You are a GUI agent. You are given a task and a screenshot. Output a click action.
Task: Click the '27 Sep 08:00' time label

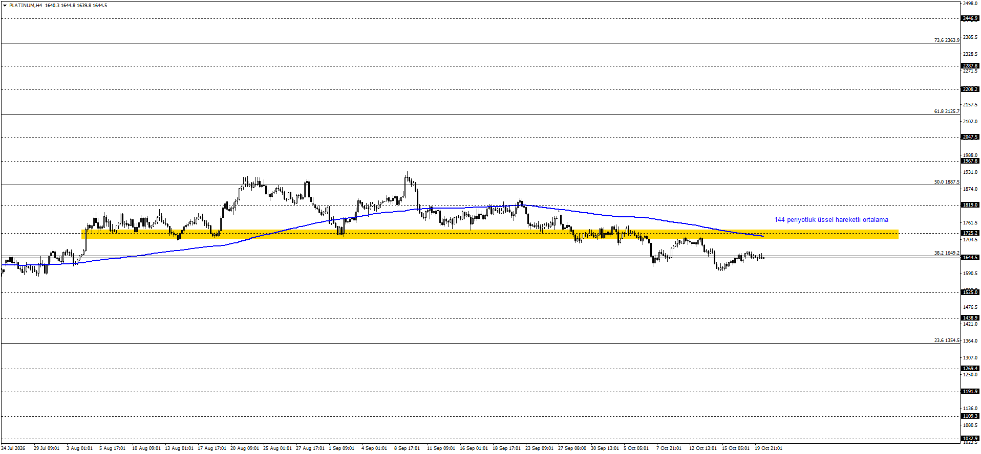(572, 448)
